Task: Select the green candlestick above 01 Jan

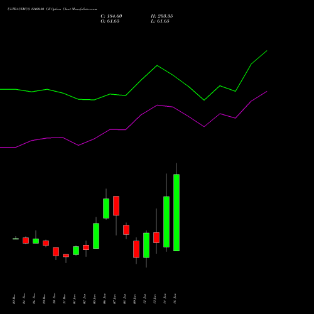Action: coord(76,251)
